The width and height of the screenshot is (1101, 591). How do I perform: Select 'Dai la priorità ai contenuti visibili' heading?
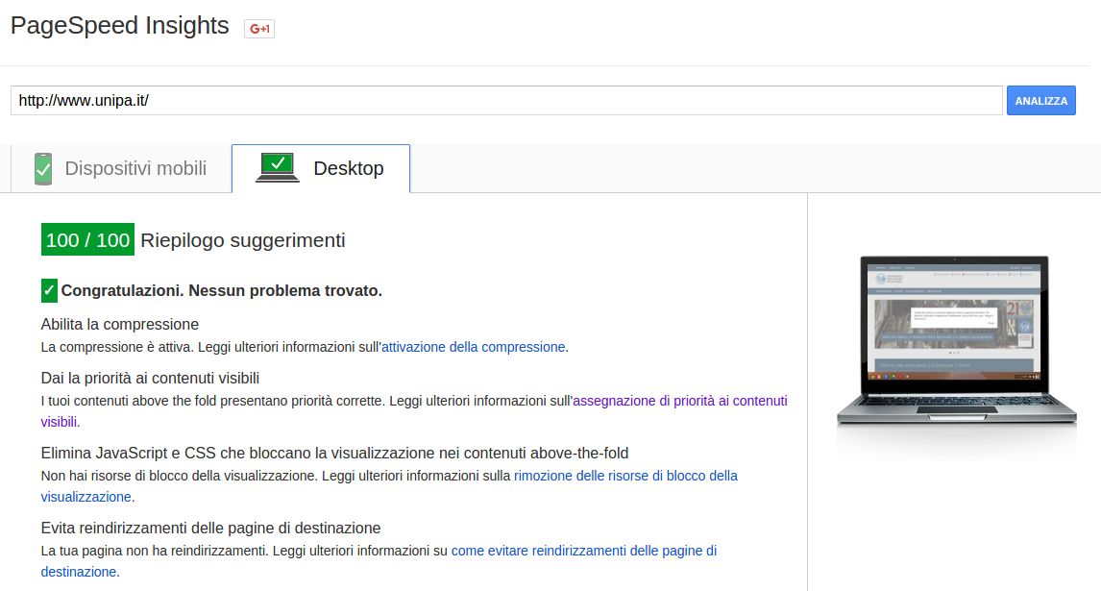pos(150,379)
